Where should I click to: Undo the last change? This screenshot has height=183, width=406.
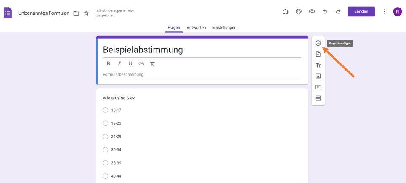(x=325, y=12)
